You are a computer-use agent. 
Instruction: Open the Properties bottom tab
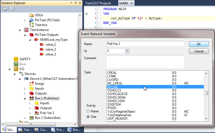click(x=58, y=130)
